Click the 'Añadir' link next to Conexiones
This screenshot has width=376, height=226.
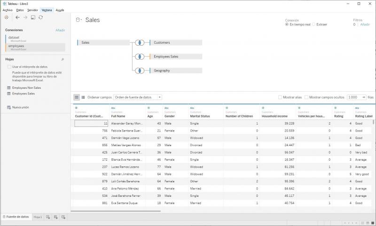click(x=60, y=30)
